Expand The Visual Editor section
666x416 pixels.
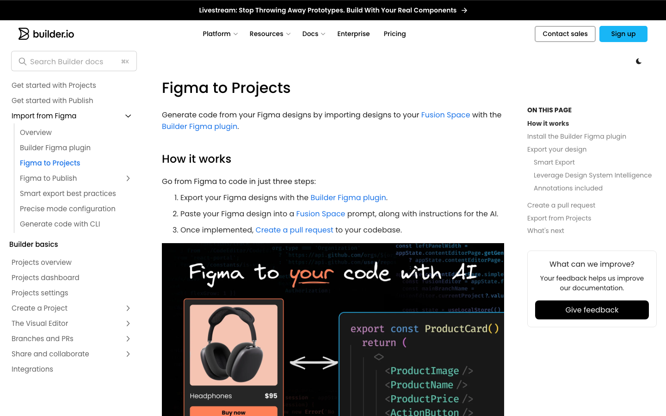point(128,324)
